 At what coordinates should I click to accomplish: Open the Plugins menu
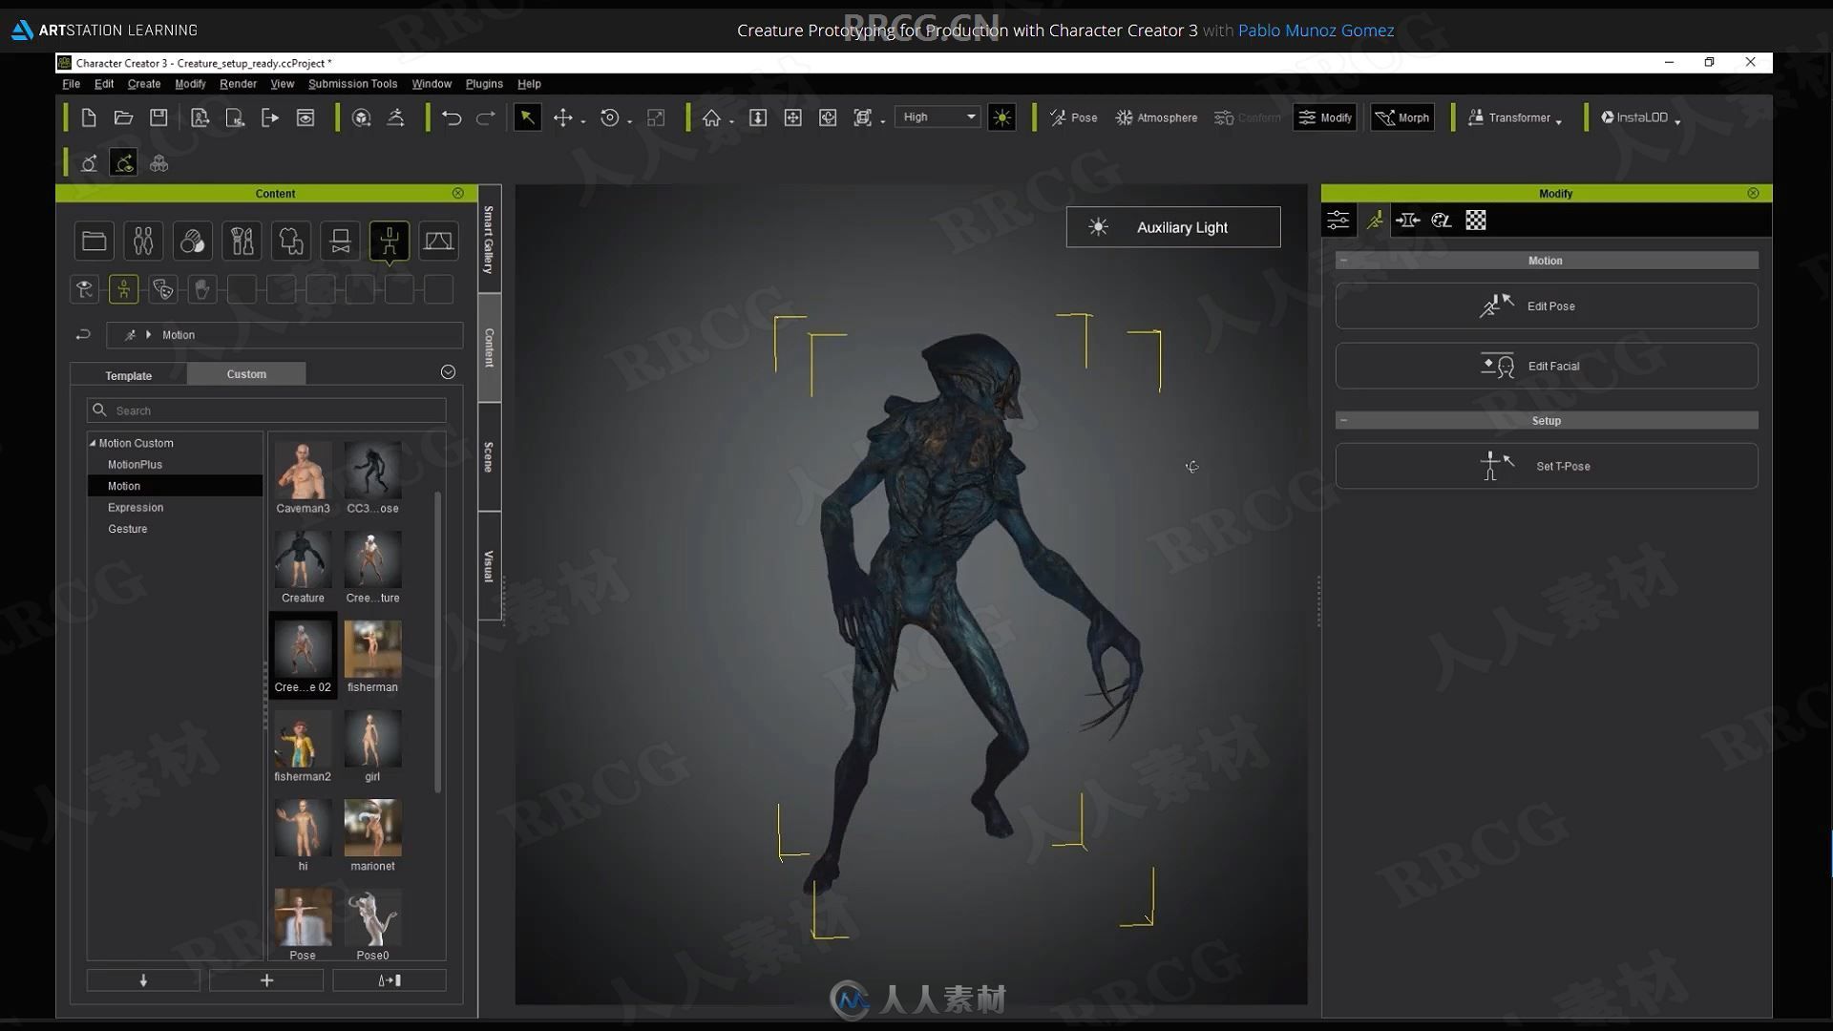483,83
